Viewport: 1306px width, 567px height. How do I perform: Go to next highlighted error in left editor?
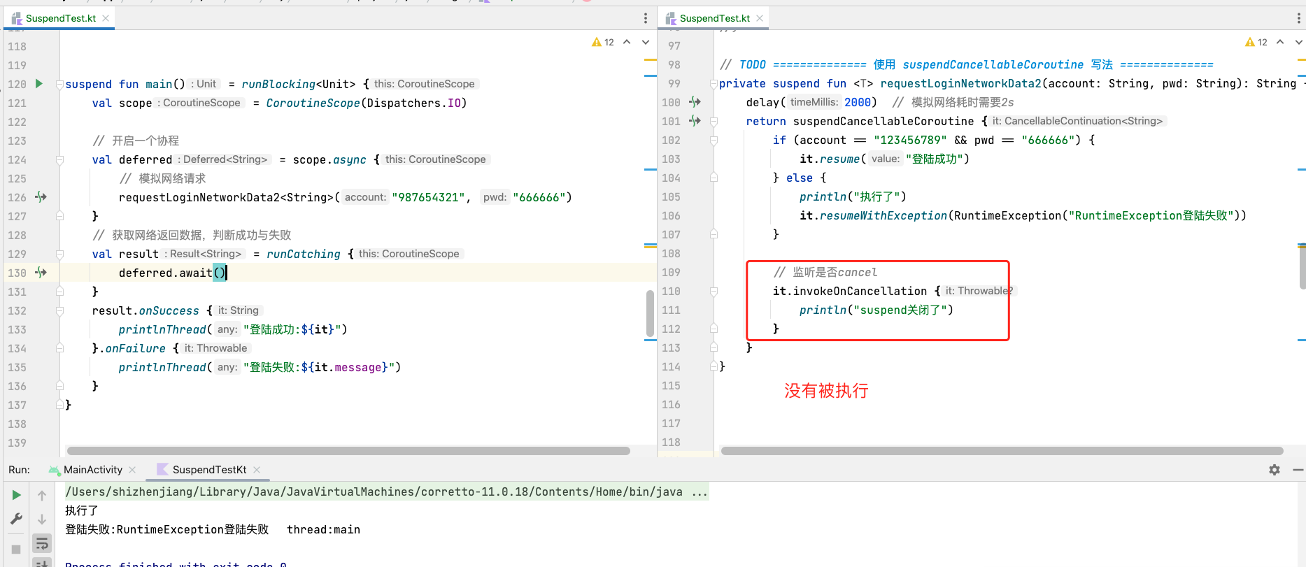point(646,42)
